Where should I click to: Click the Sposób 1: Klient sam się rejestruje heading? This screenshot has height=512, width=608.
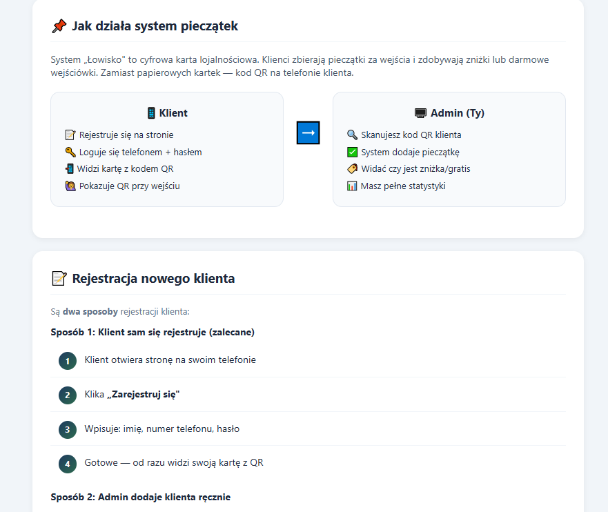pos(153,332)
